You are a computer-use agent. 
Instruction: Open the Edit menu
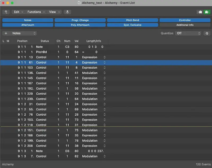[19, 12]
